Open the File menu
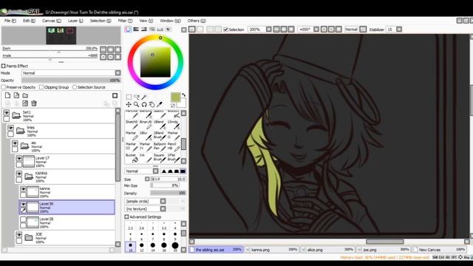Image resolution: width=473 pixels, height=266 pixels. tap(10, 21)
